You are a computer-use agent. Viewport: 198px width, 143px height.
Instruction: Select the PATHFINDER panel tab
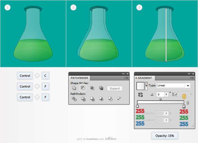point(79,78)
